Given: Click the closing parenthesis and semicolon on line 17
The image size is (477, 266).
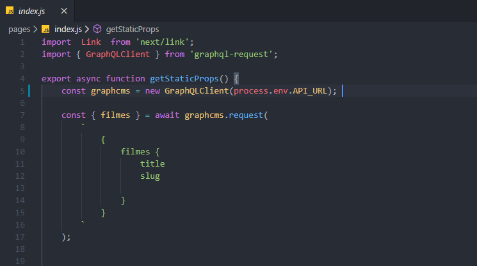Looking at the screenshot, I should tap(66, 237).
